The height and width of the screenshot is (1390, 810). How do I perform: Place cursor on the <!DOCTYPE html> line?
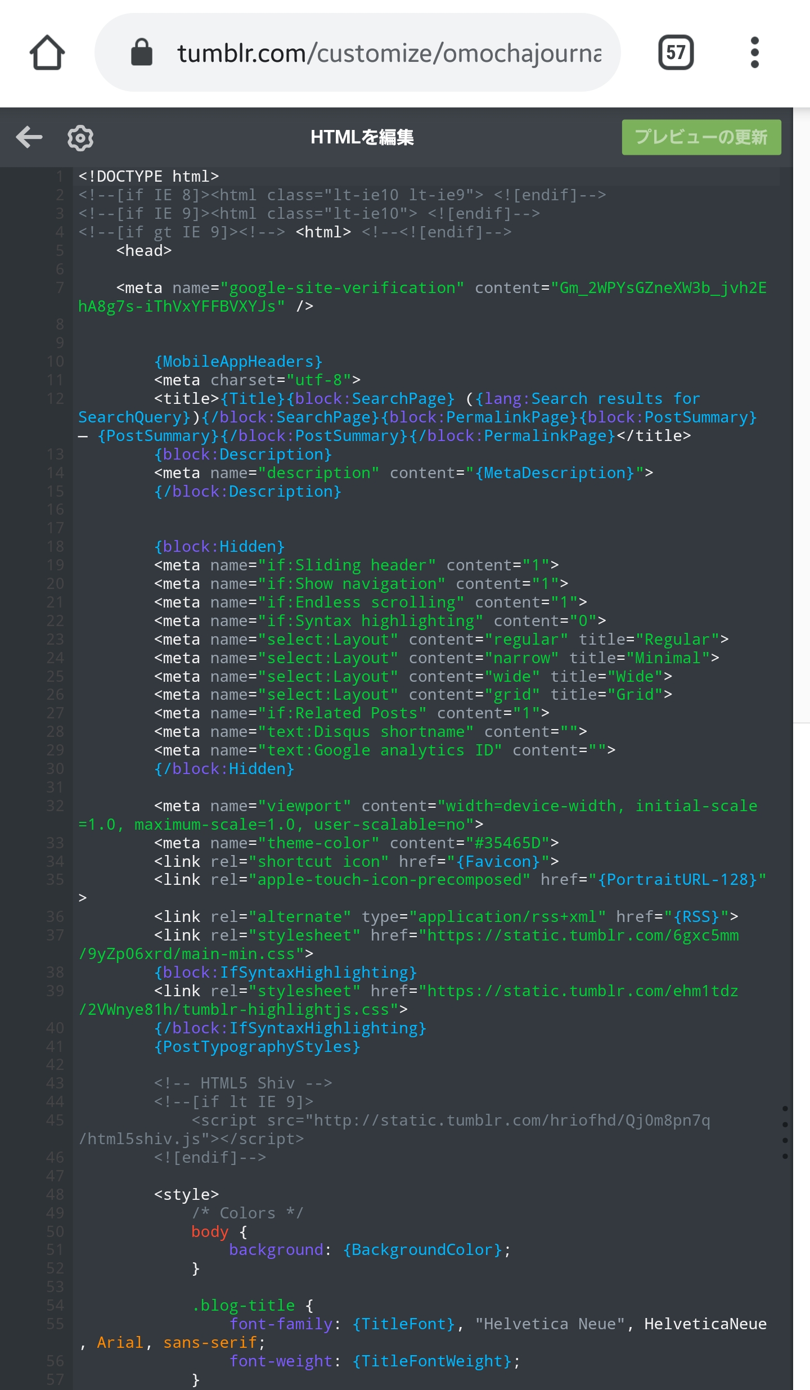pyautogui.click(x=148, y=177)
